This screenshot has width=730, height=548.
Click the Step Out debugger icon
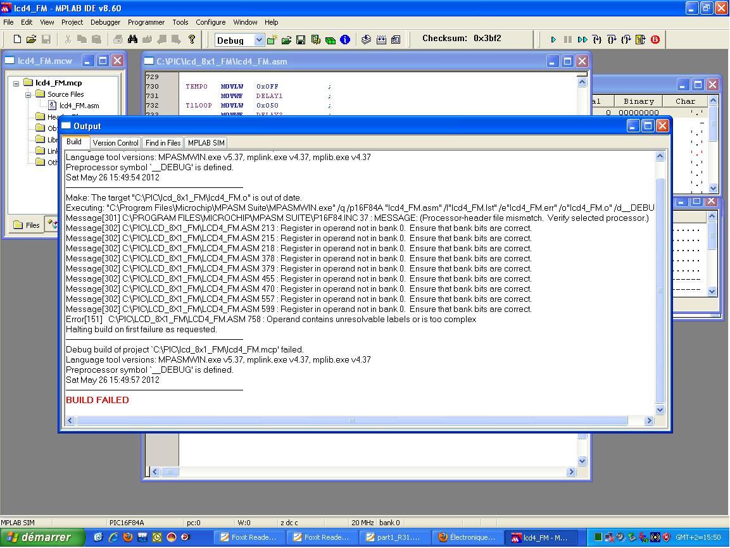[x=626, y=40]
